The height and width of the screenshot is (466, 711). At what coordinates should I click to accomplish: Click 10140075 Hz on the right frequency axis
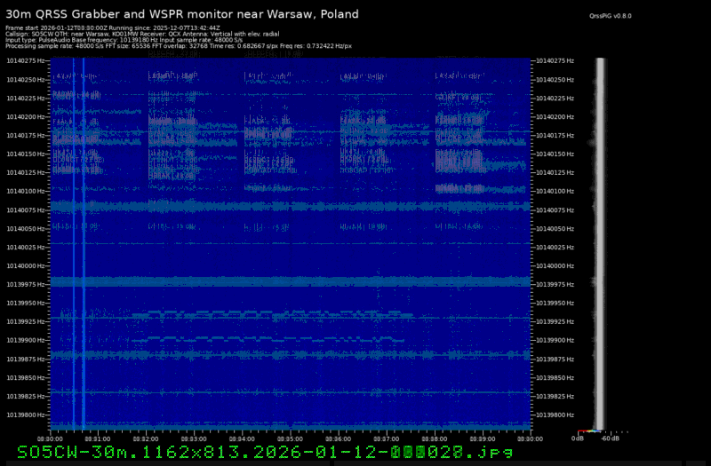point(555,210)
